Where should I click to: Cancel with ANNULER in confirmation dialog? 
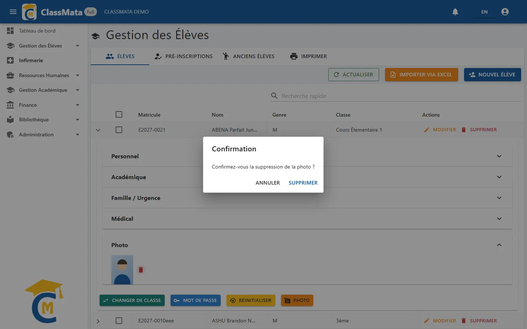point(268,183)
